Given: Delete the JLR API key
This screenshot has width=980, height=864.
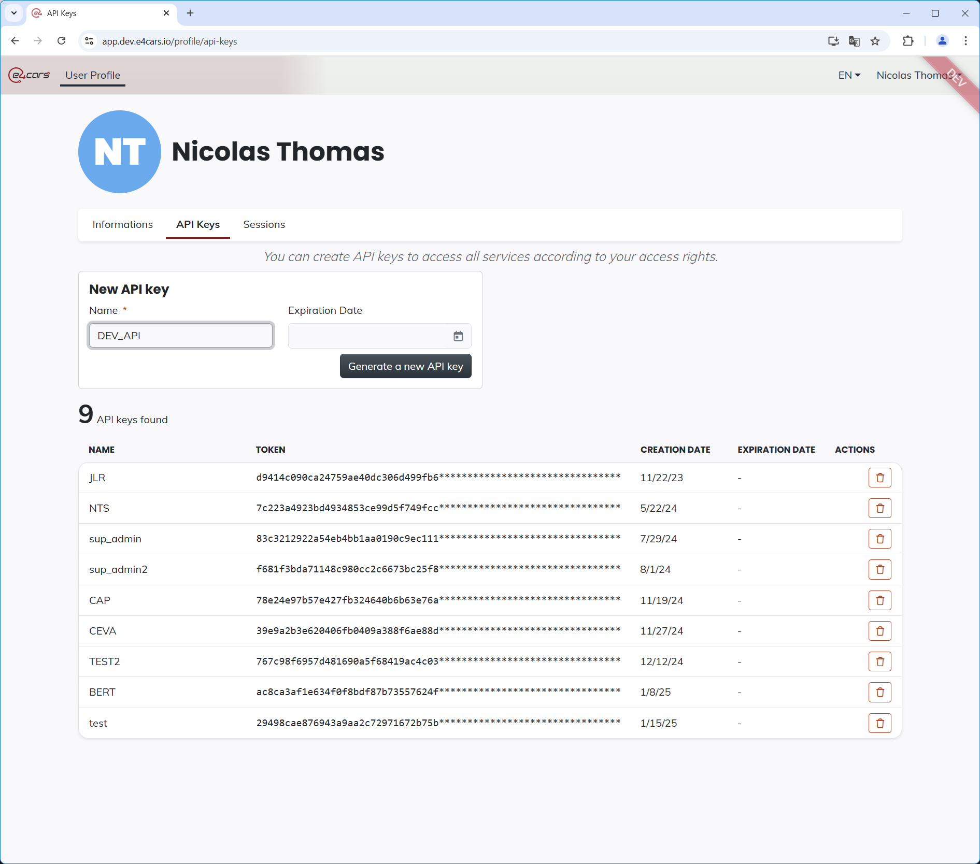Looking at the screenshot, I should [x=879, y=478].
